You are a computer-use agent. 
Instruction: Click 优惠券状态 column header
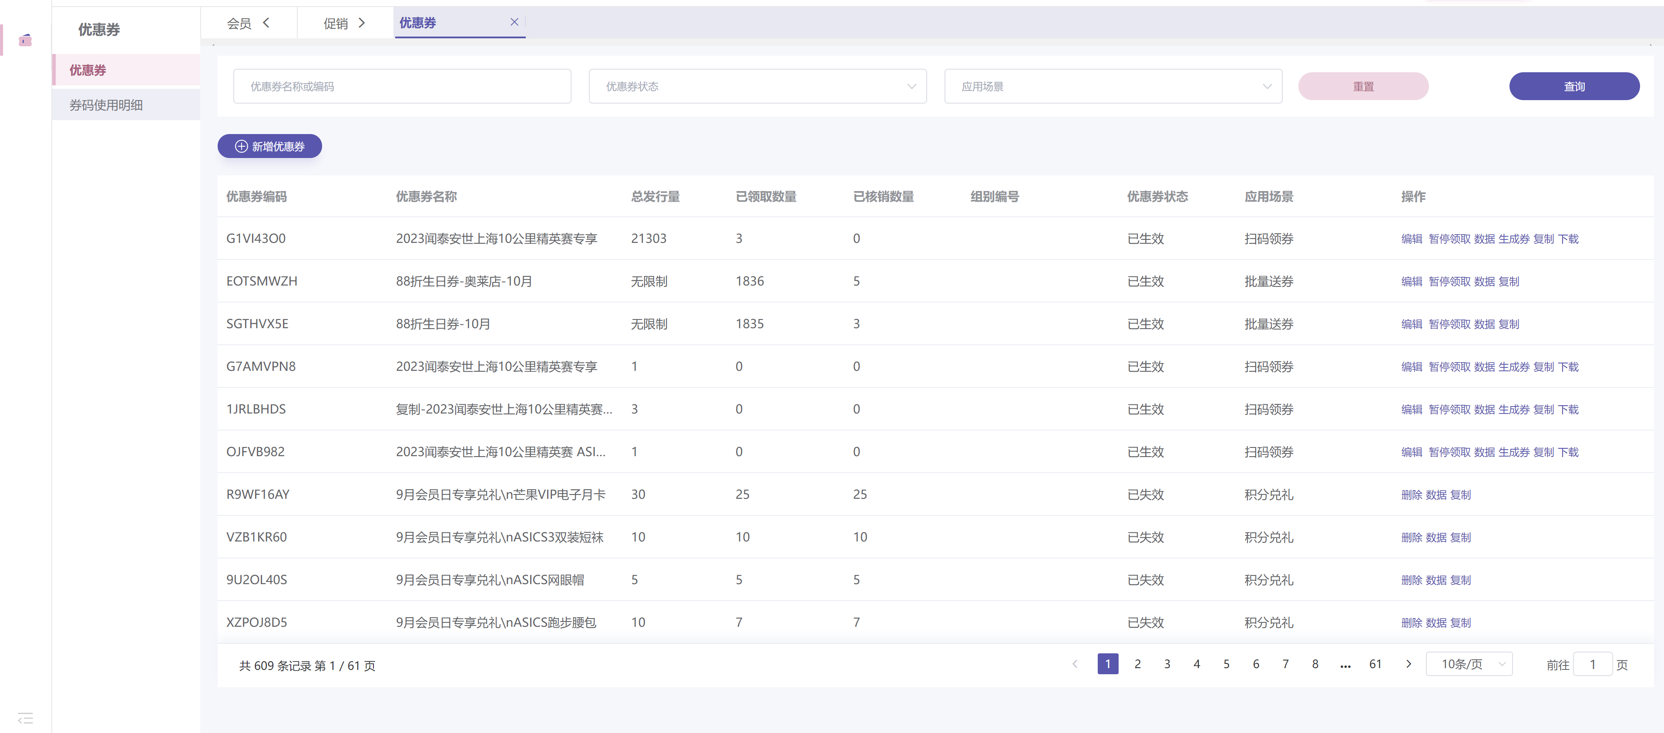pos(1157,196)
